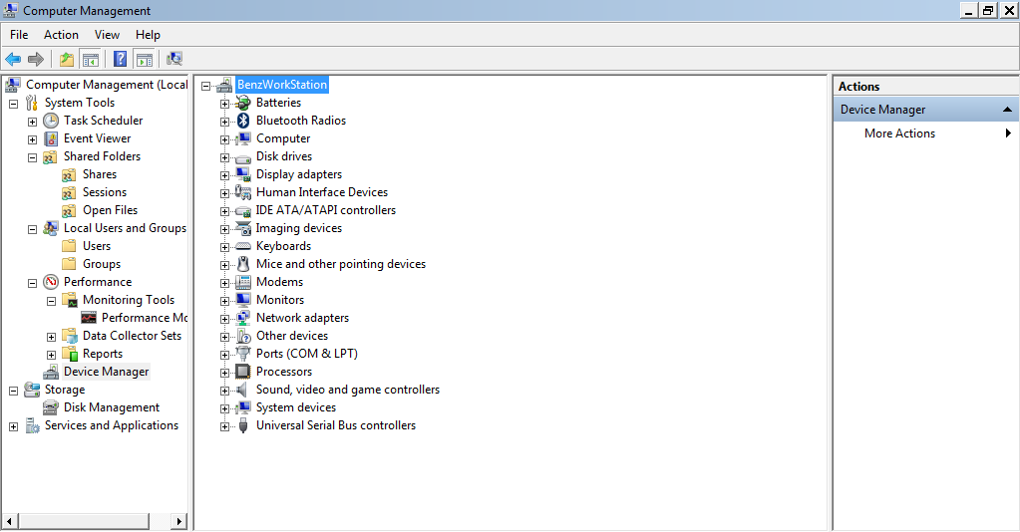Image resolution: width=1020 pixels, height=532 pixels.
Task: Click the Modems icon
Action: coord(243,282)
